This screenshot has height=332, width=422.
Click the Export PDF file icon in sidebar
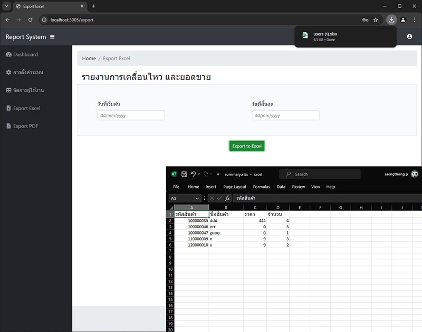pyautogui.click(x=8, y=126)
